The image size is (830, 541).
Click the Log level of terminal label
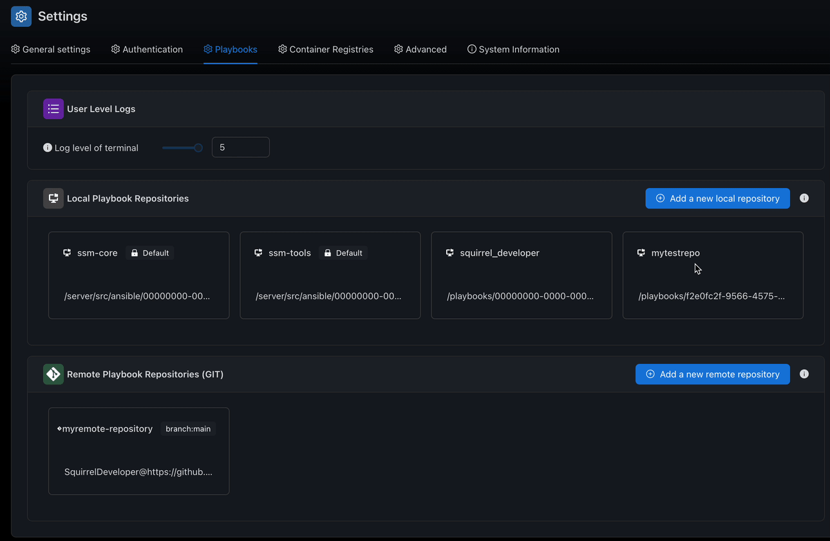coord(97,147)
